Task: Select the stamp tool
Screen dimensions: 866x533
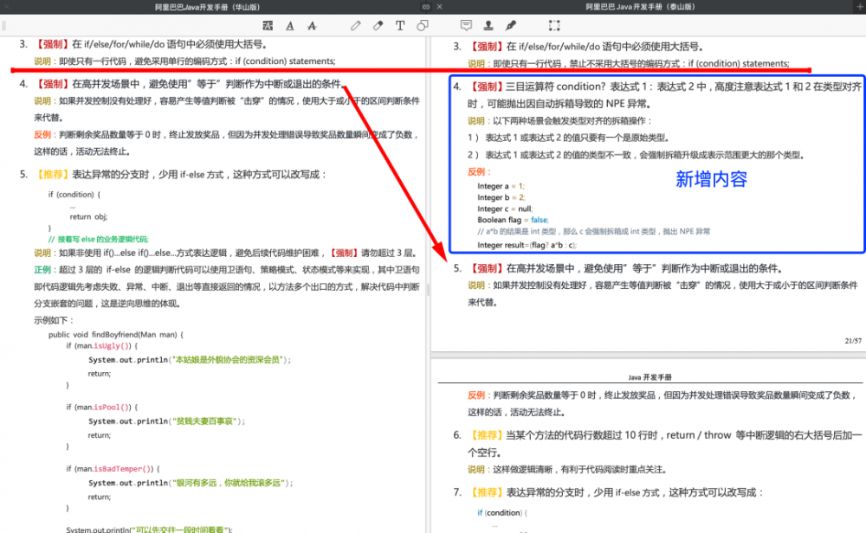Action: click(x=488, y=26)
